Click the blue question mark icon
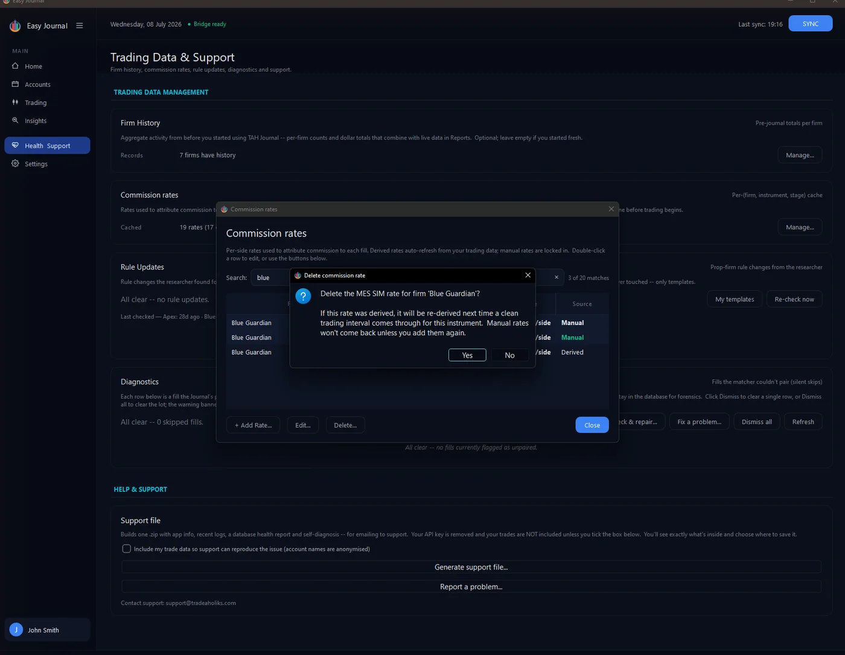This screenshot has width=845, height=655. (x=303, y=296)
